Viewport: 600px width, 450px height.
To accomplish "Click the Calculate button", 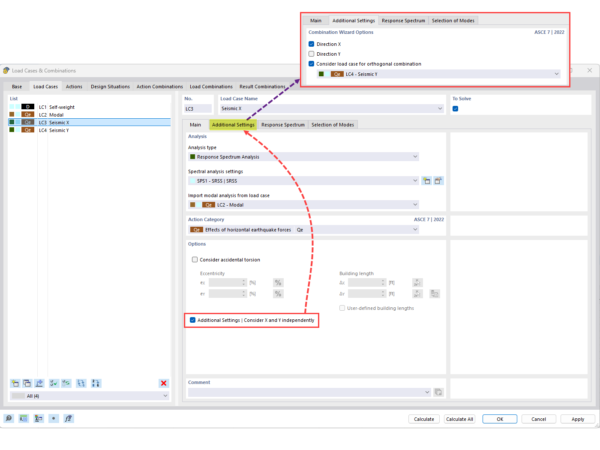I will pos(424,419).
